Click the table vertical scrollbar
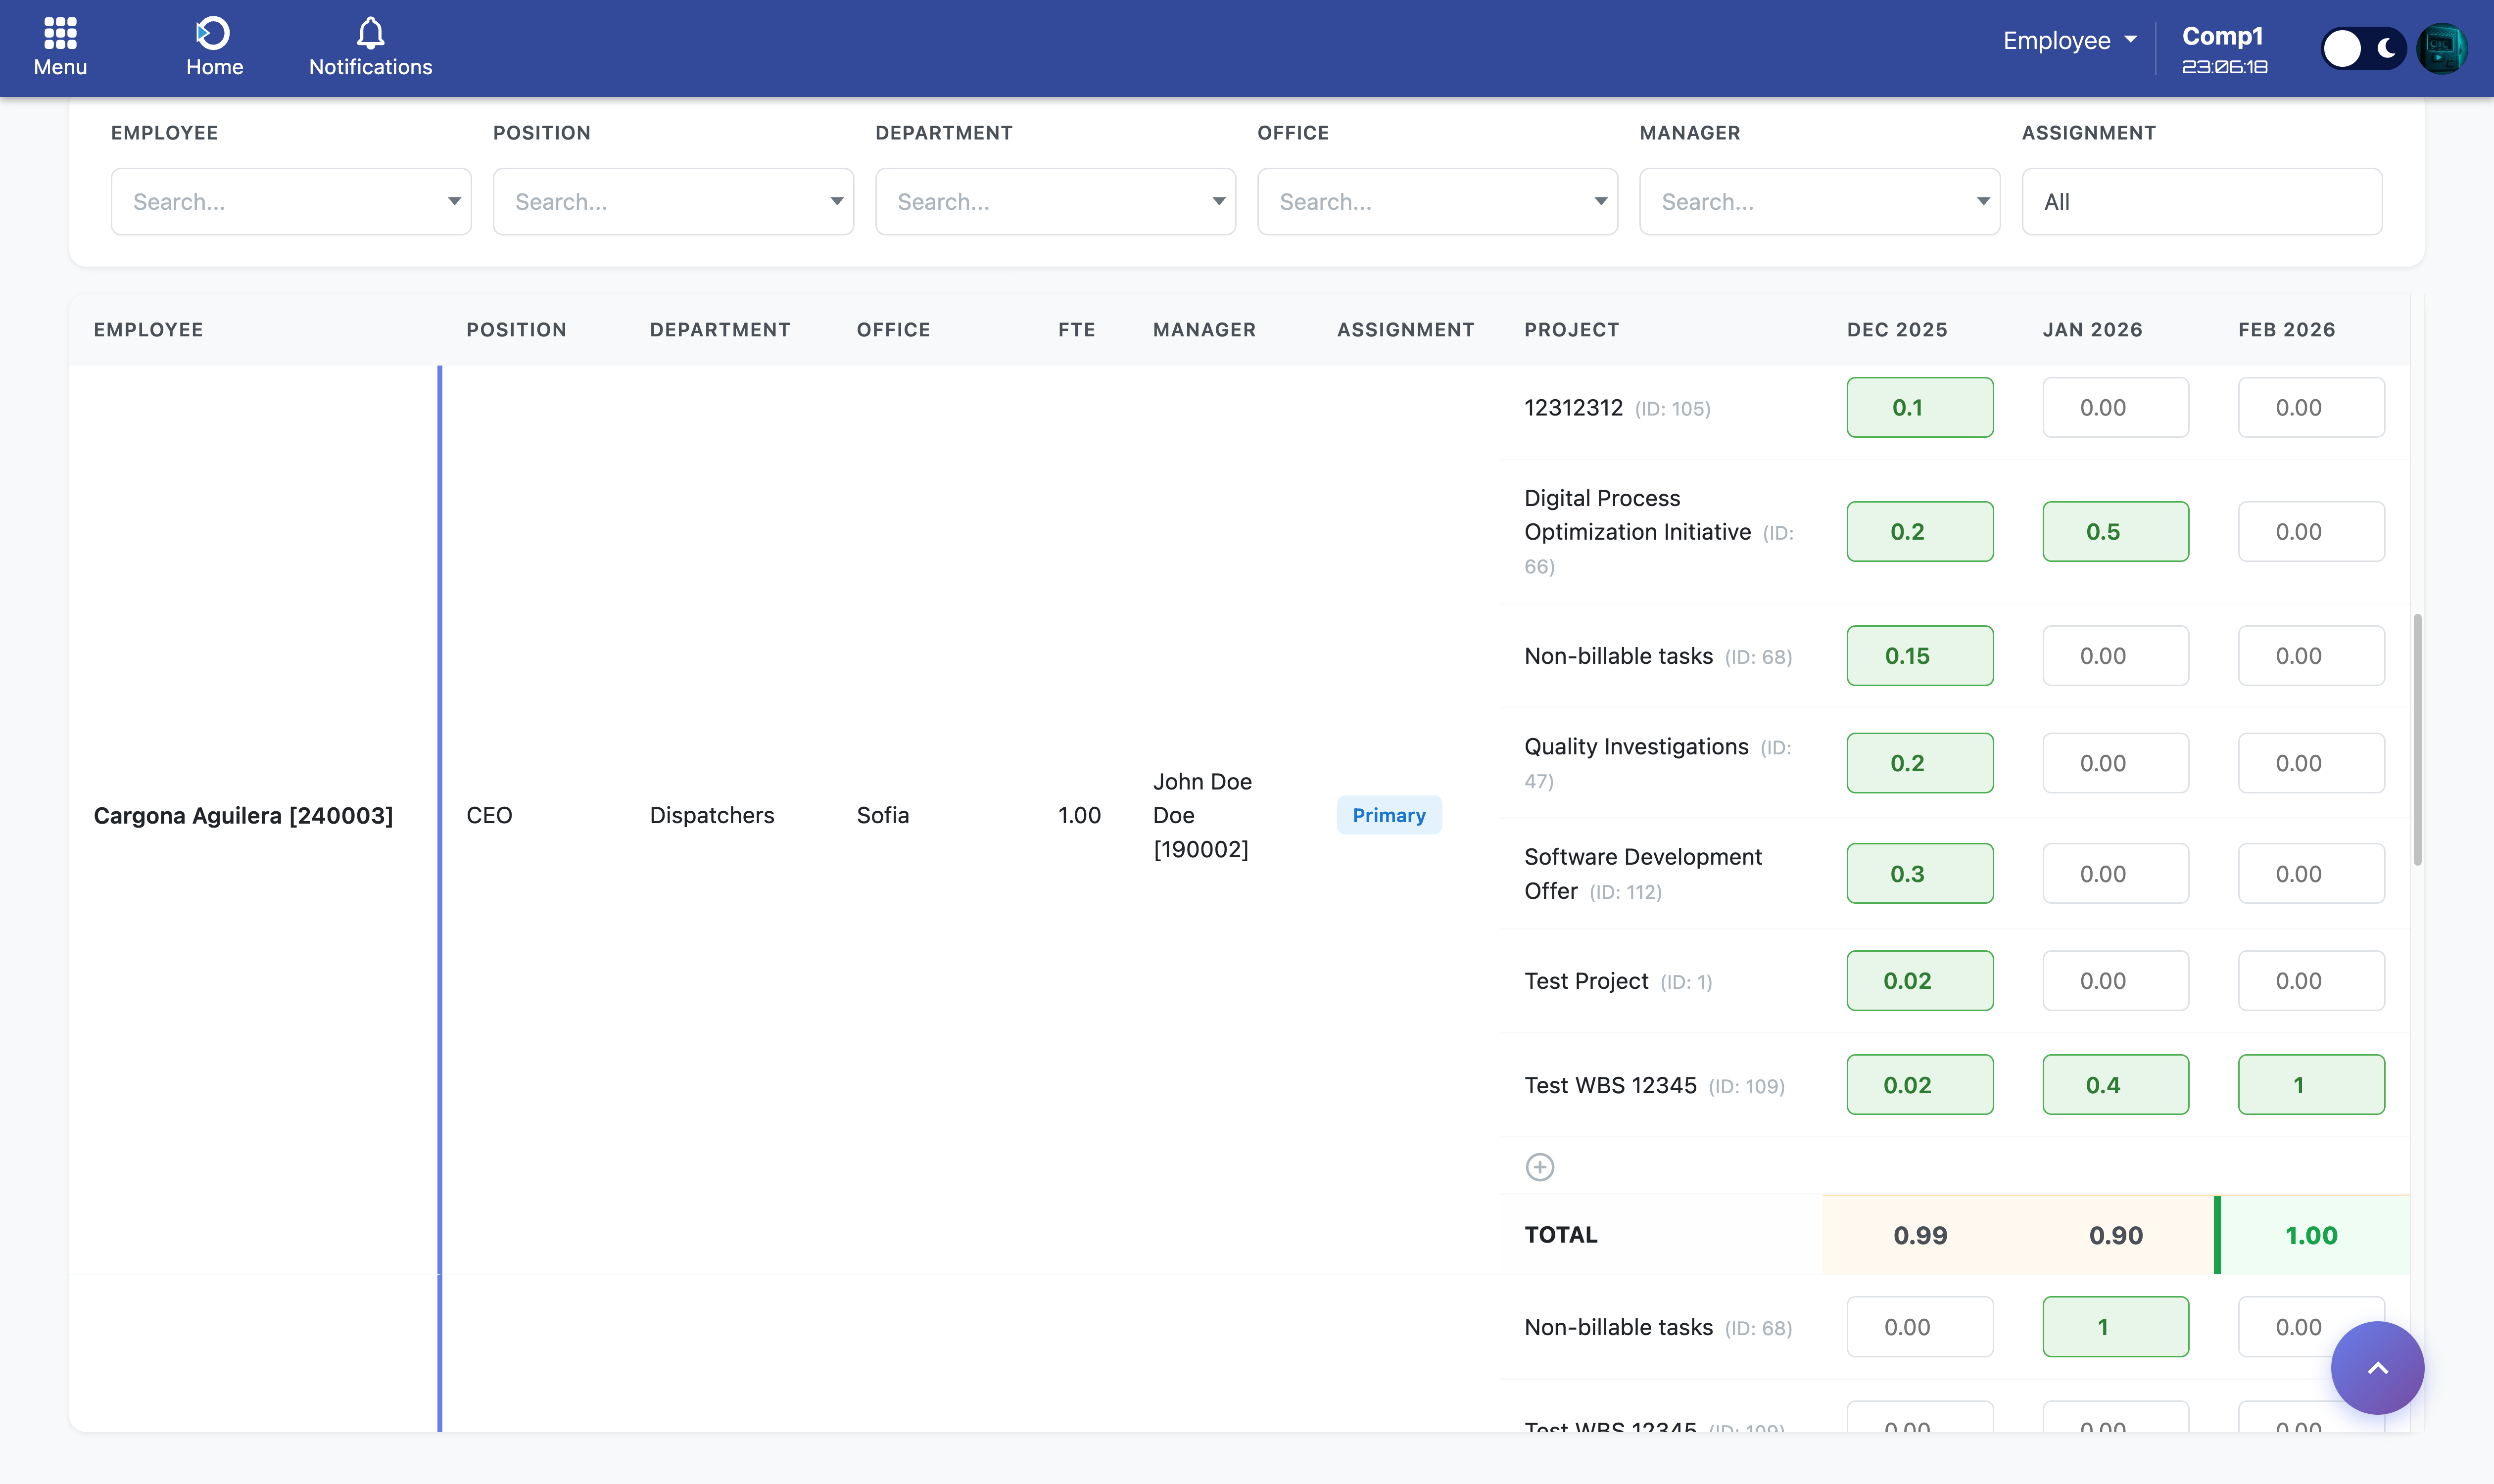The height and width of the screenshot is (1484, 2494). click(x=2417, y=740)
